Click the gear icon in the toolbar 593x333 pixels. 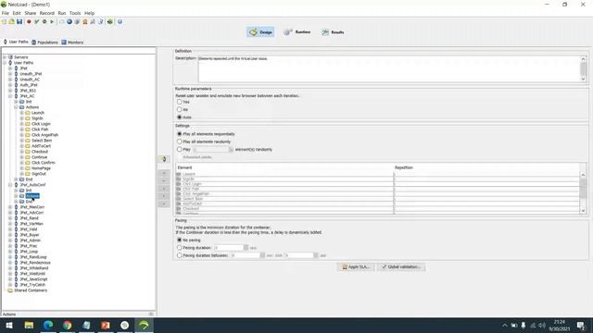coord(44,22)
